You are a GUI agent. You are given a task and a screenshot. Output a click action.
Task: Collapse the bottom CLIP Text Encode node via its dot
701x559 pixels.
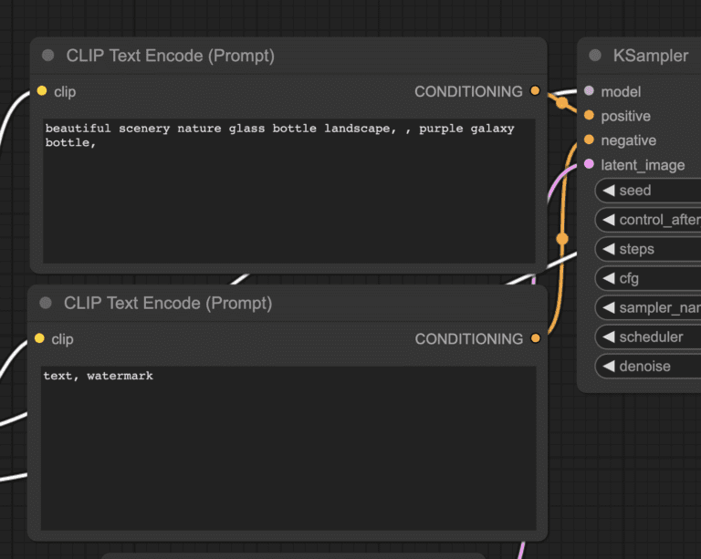click(47, 303)
